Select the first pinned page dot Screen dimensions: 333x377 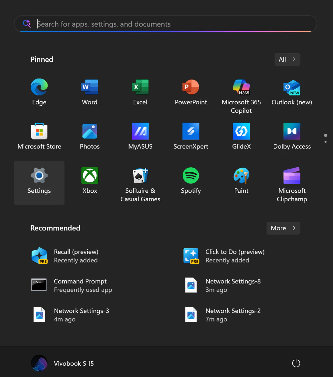[326, 135]
